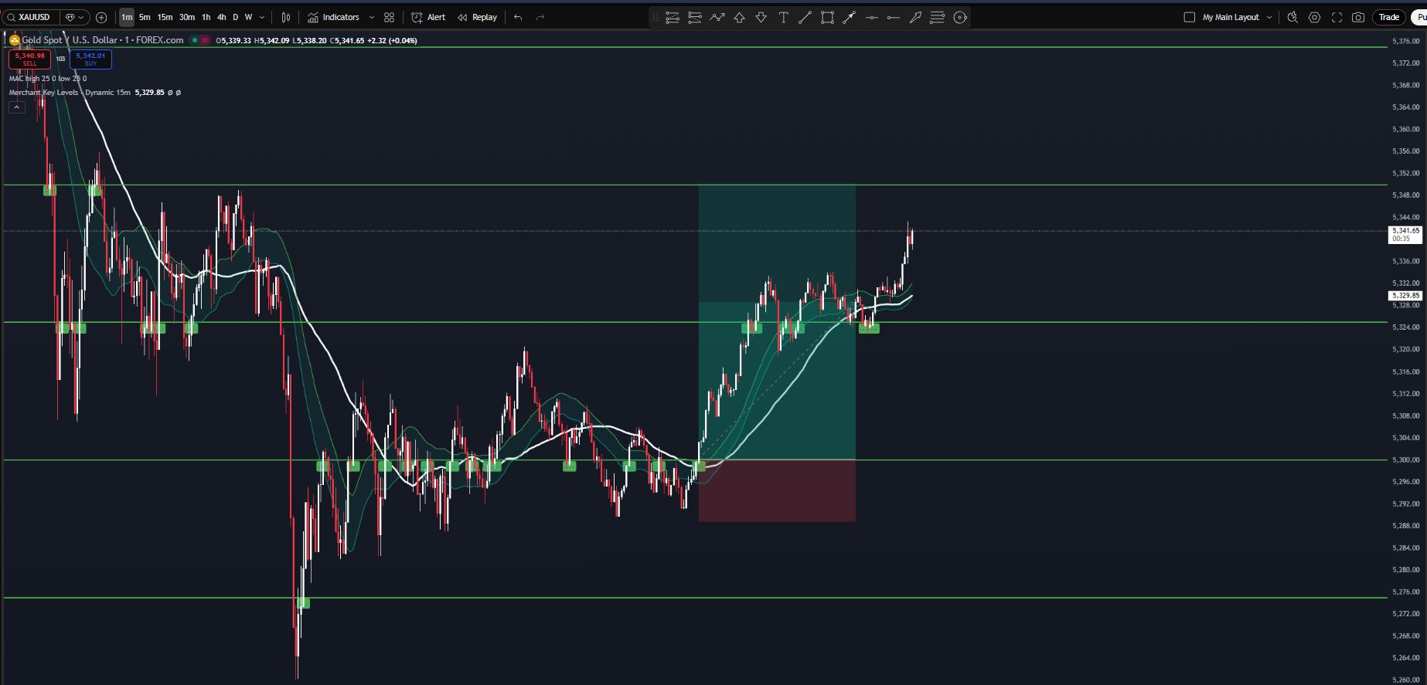
Task: Select the Arrow Up marker tool
Action: tap(739, 17)
